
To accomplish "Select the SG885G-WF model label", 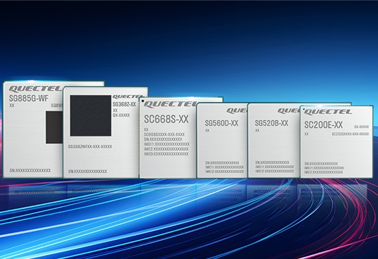I will [29, 98].
